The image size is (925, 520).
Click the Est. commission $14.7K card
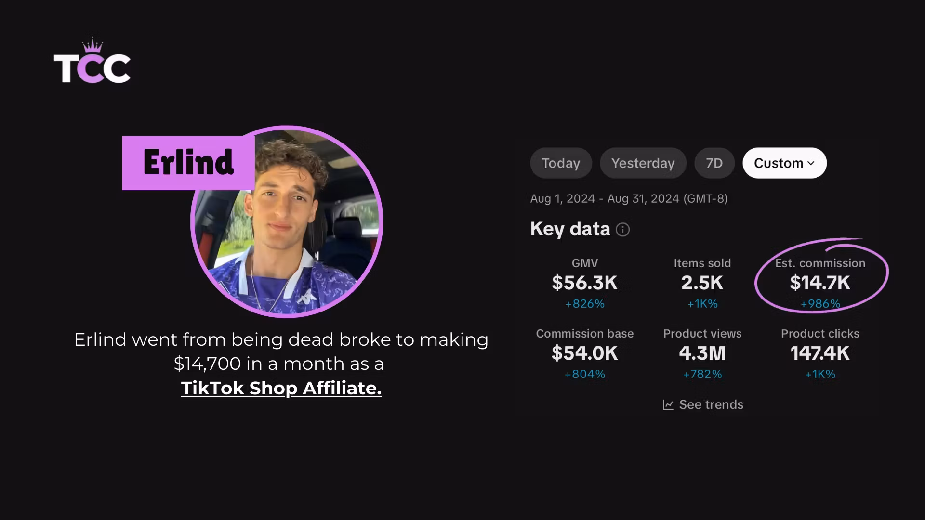(x=820, y=283)
